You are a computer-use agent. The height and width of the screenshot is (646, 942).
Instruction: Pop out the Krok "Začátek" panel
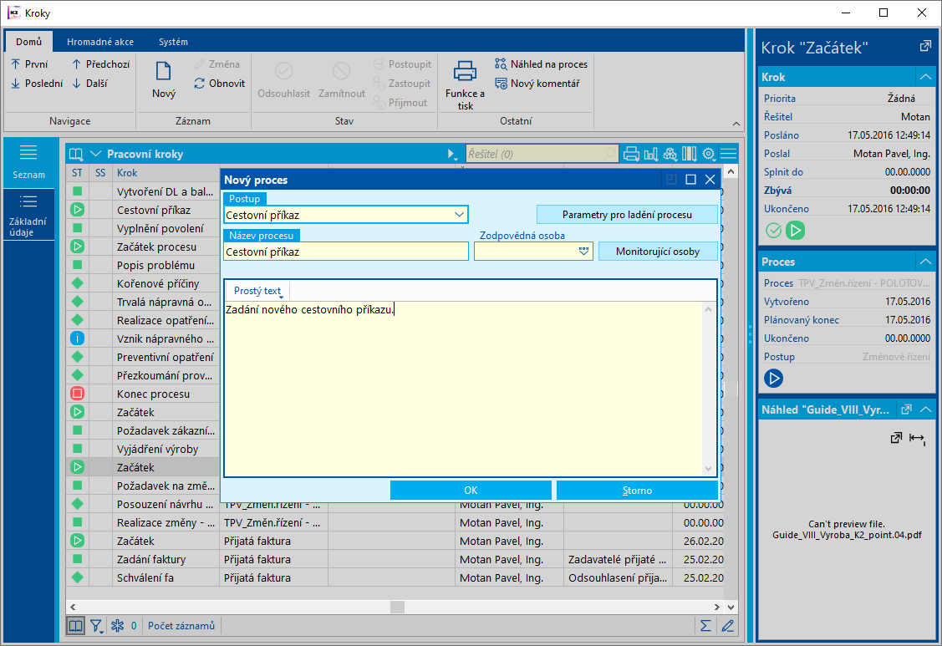click(x=925, y=47)
